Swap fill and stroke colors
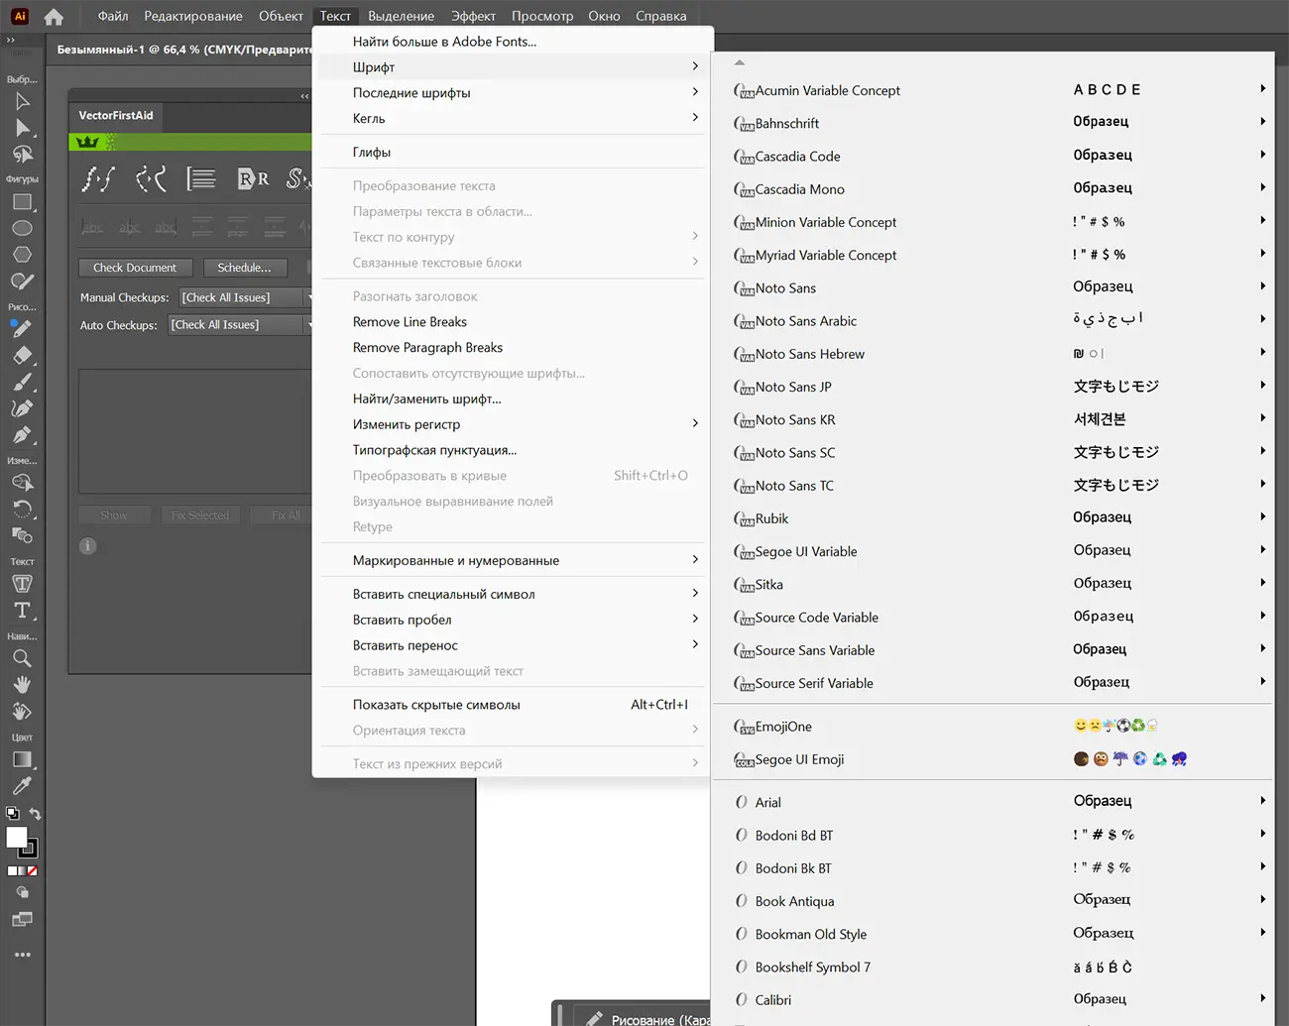1289x1026 pixels. (35, 814)
